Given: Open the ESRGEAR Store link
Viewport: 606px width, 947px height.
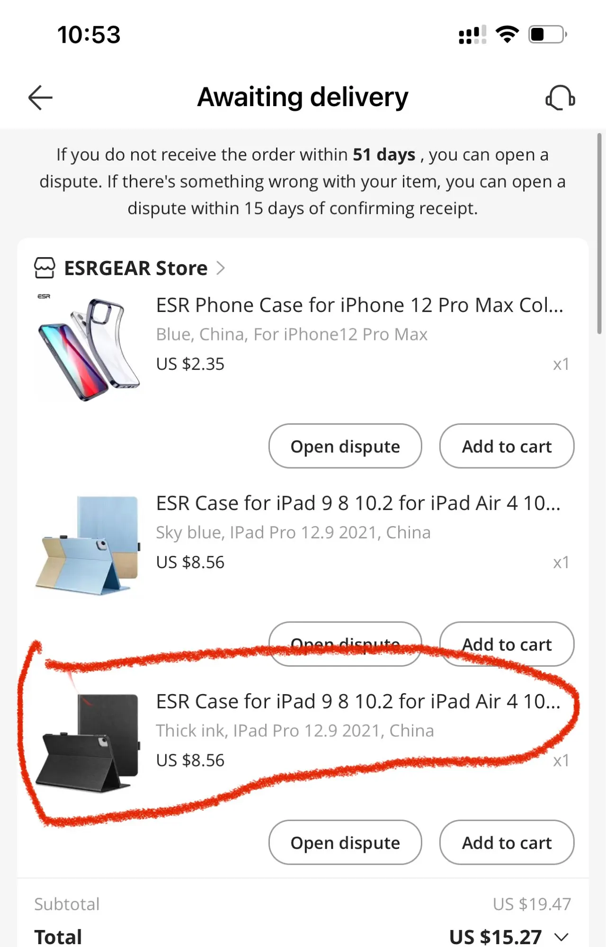Looking at the screenshot, I should (136, 268).
